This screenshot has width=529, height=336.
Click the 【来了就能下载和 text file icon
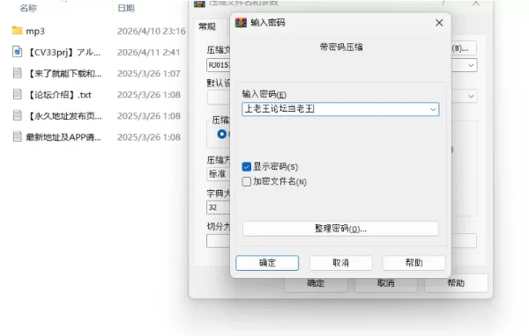coord(17,73)
